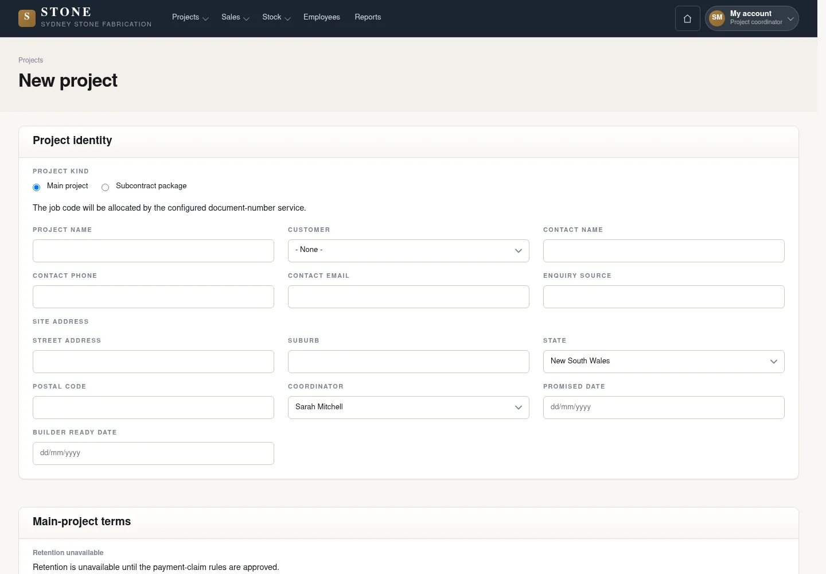This screenshot has width=826, height=574.
Task: Open the Sales navigation menu
Action: (x=235, y=17)
